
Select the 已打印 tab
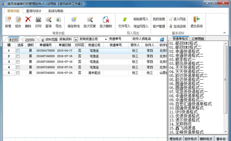[30, 40]
